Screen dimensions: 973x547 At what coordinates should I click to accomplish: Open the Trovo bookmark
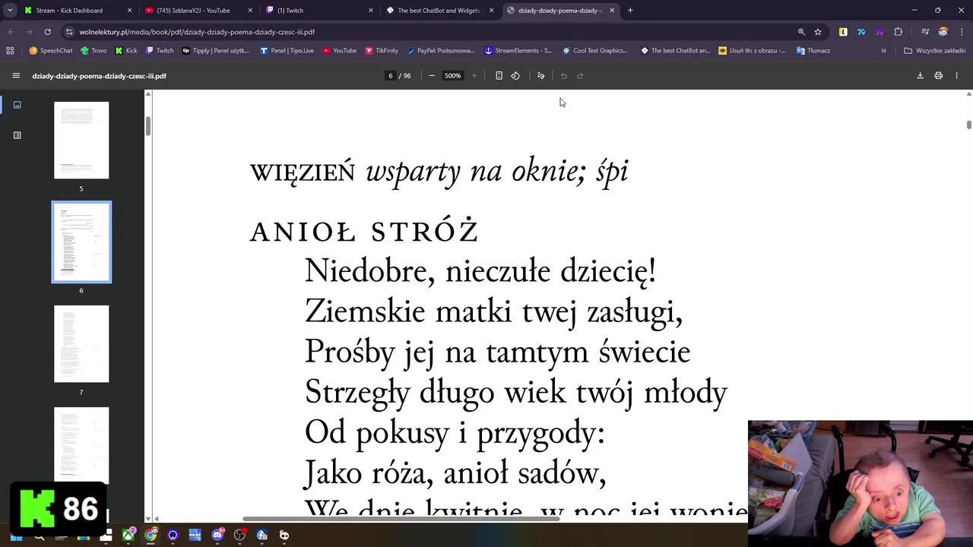pyautogui.click(x=93, y=51)
